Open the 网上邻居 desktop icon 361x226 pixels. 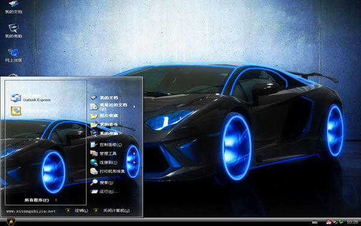click(14, 55)
